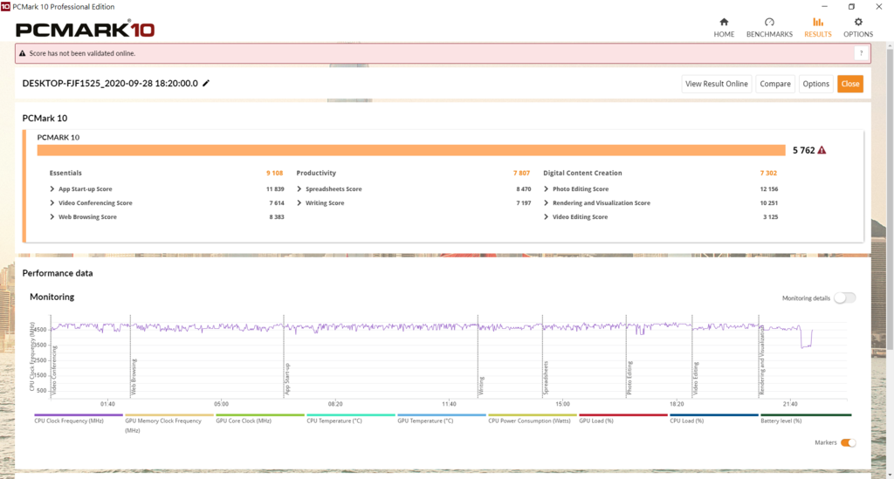The height and width of the screenshot is (479, 894).
Task: Close the result with orange Close button
Action: 850,84
